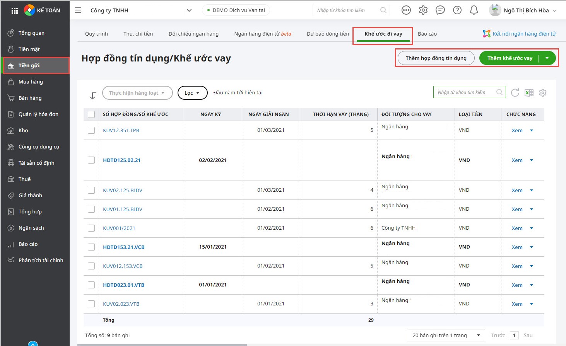Screen dimensions: 566x346
Task: Click the Mua hàng bag icon
Action: (11, 82)
